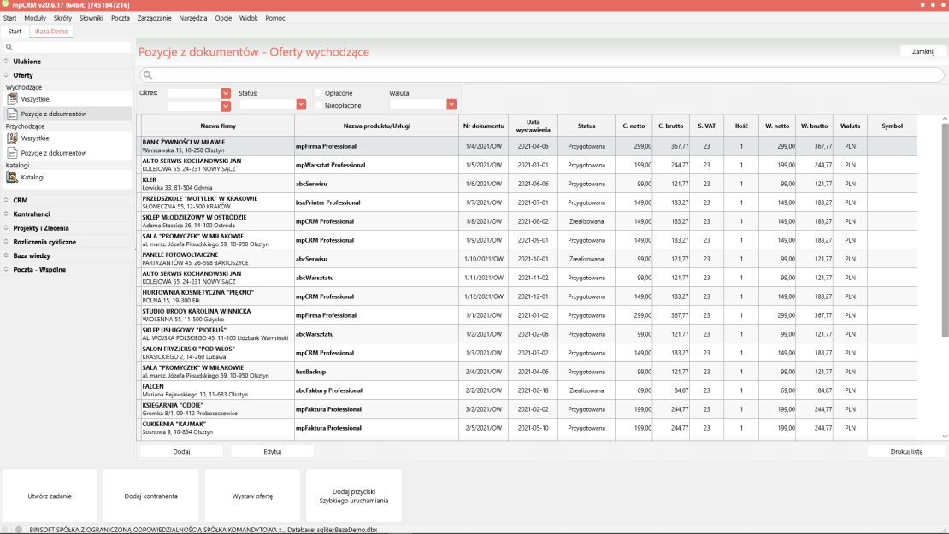Click the Drukuj listę button

coord(905,451)
